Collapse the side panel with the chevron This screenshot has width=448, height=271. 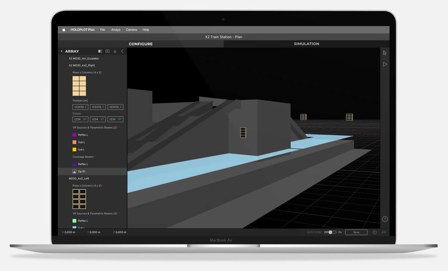click(122, 51)
